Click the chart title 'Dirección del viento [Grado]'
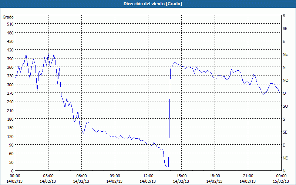 click(153, 4)
